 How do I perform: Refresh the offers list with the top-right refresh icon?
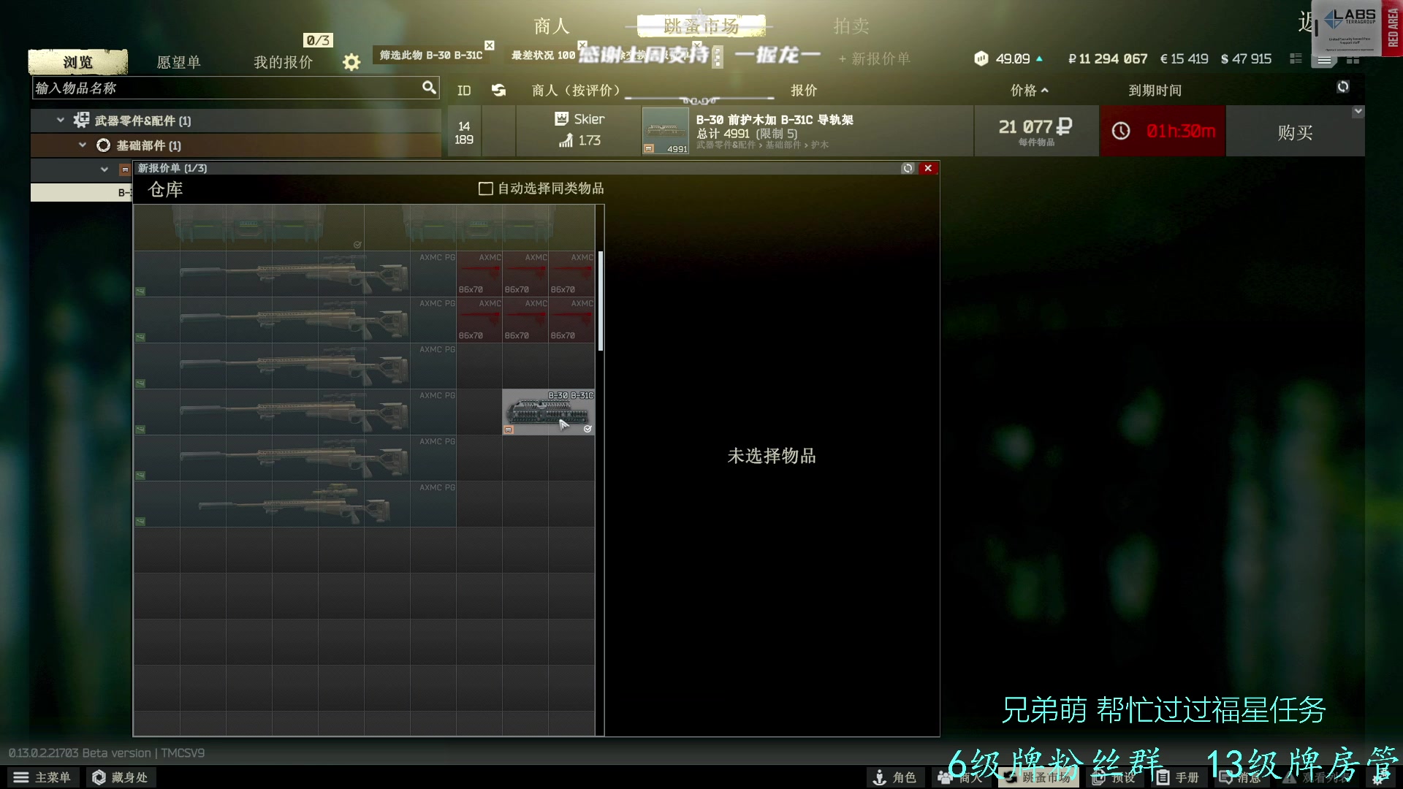click(x=1343, y=87)
